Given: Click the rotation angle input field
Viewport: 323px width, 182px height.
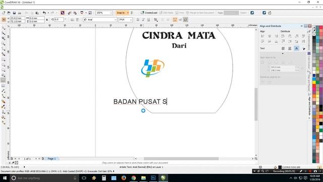Looking at the screenshot, I should tap(59, 19).
